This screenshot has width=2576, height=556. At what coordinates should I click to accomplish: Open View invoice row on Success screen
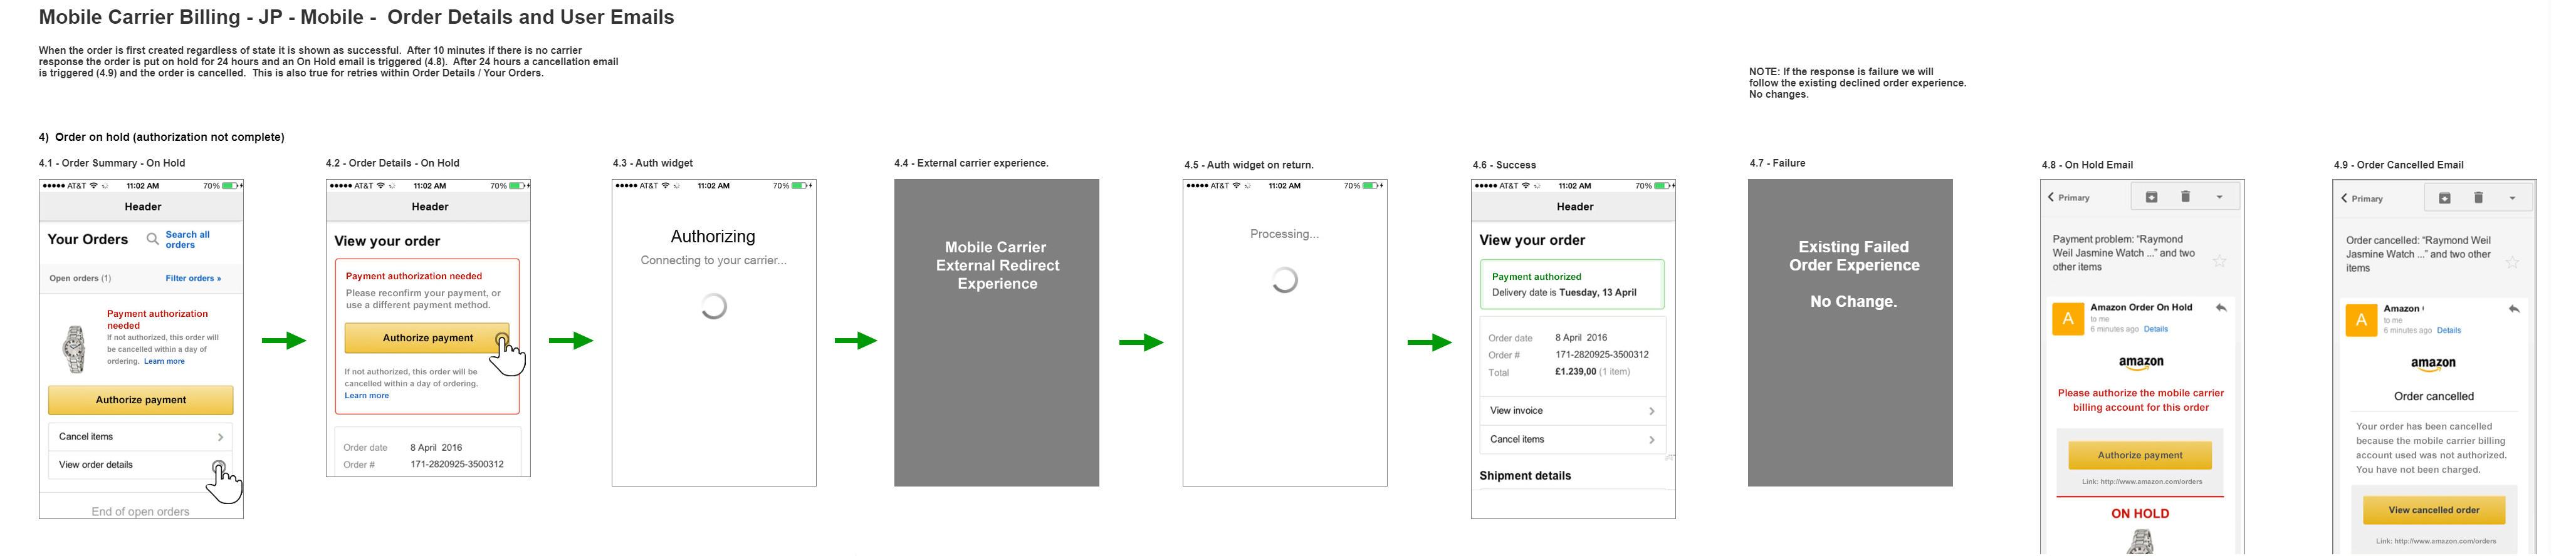(x=1571, y=411)
